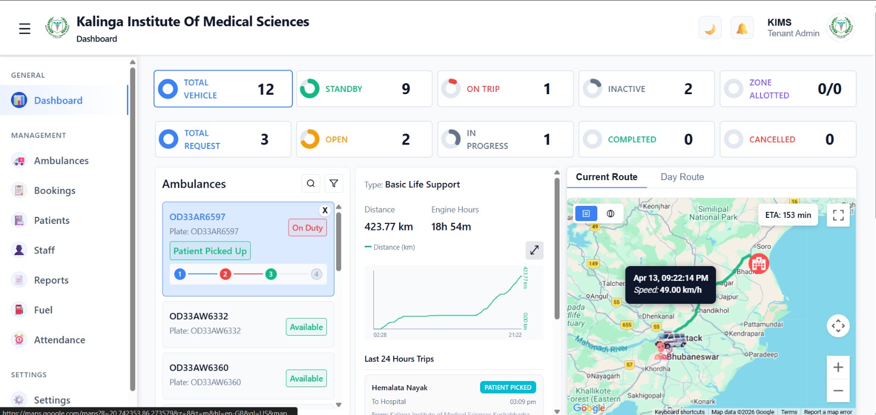Click the Bookings clipboard icon
The height and width of the screenshot is (415, 876).
[19, 190]
